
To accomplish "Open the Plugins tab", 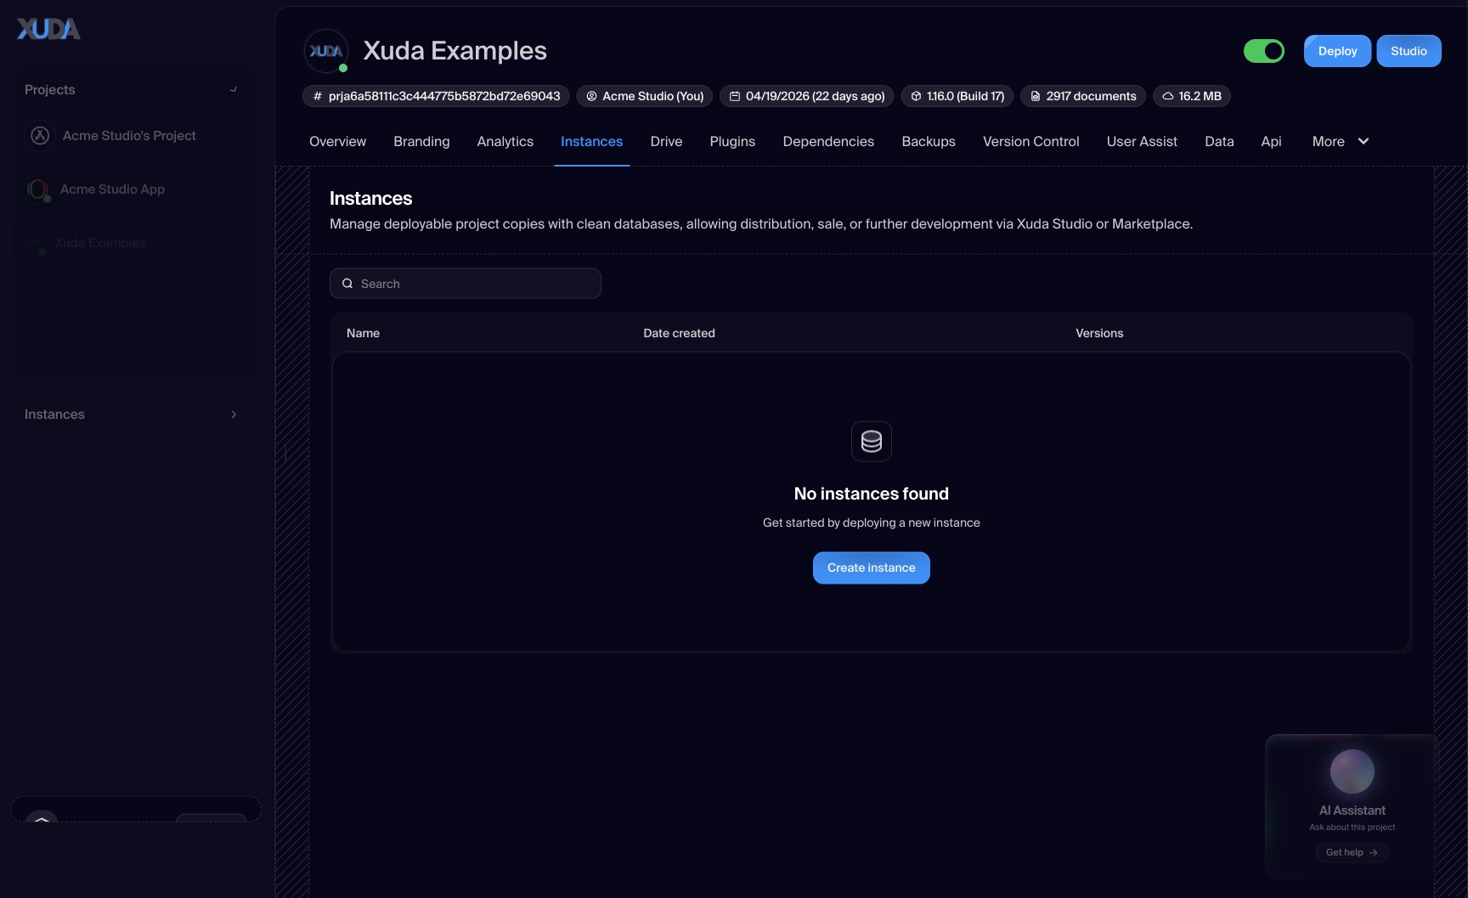I will 732,141.
